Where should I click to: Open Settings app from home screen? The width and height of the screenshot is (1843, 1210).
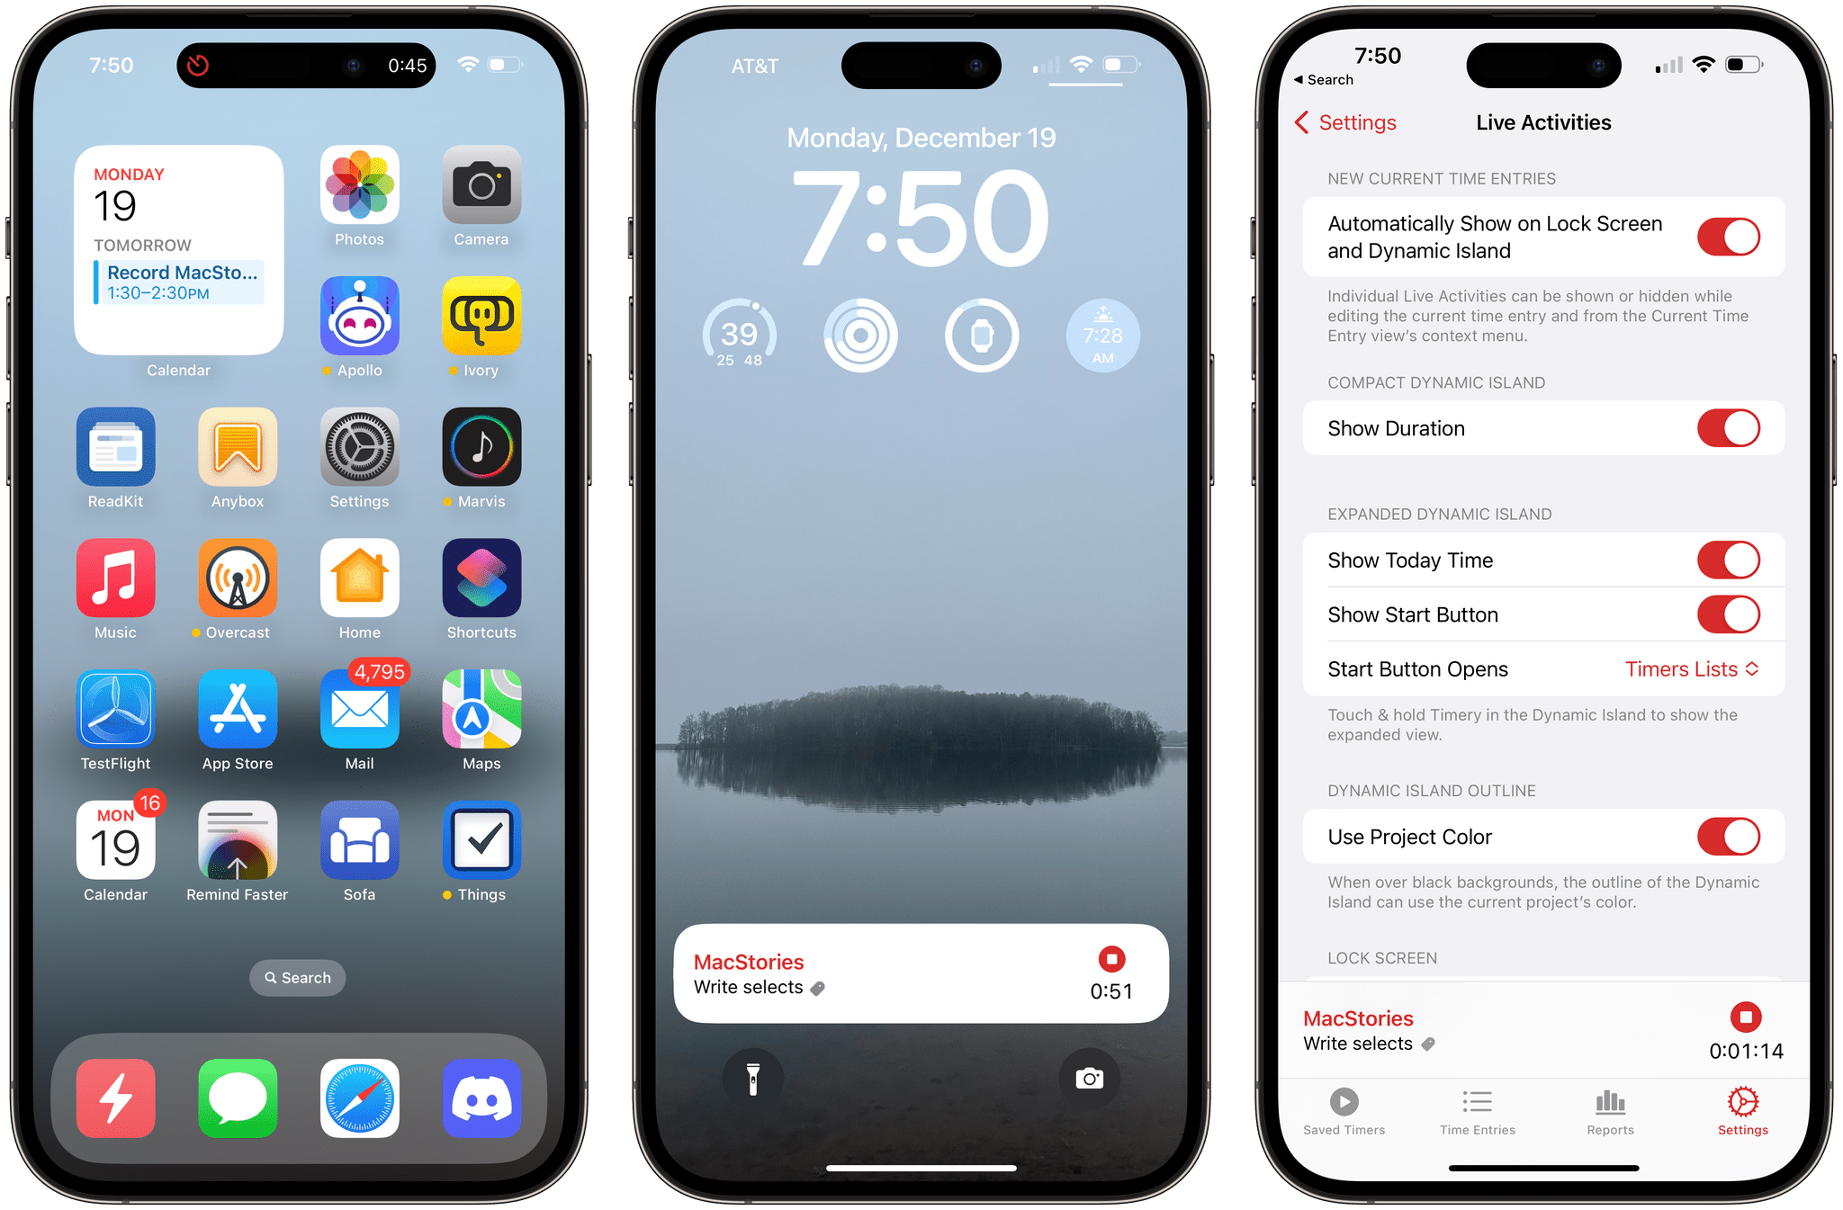pyautogui.click(x=356, y=461)
